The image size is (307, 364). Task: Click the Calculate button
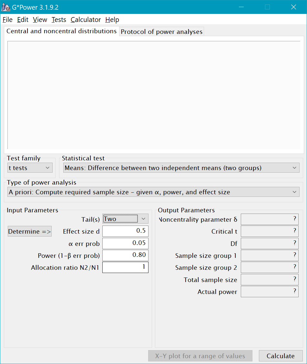281,356
